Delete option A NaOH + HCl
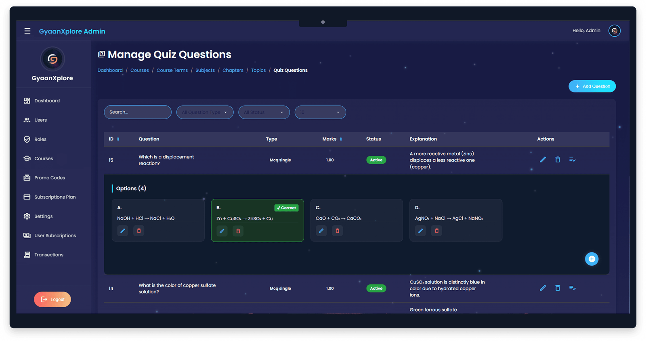The image size is (646, 341). (139, 231)
